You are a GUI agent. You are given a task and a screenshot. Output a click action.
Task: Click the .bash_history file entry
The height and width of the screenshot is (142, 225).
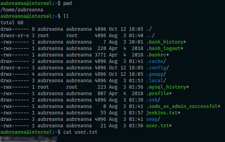coord(165,42)
